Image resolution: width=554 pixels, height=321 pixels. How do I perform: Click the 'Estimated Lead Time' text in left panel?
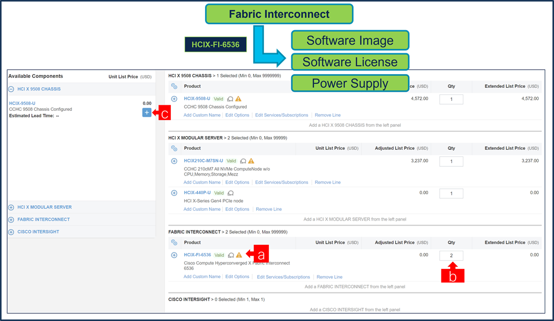(x=34, y=116)
